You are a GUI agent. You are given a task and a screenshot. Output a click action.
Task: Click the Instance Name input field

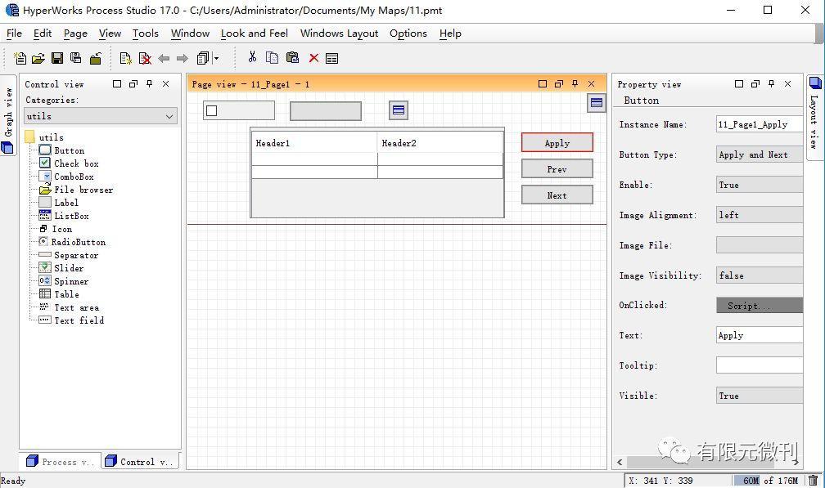[760, 124]
